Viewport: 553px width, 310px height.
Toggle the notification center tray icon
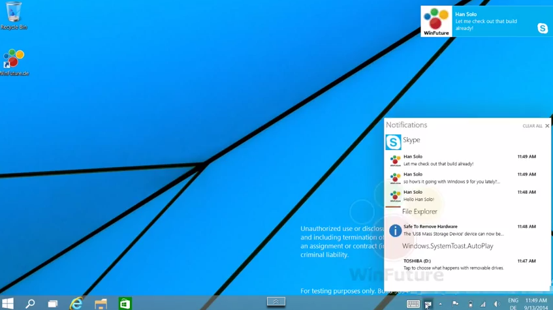point(428,304)
